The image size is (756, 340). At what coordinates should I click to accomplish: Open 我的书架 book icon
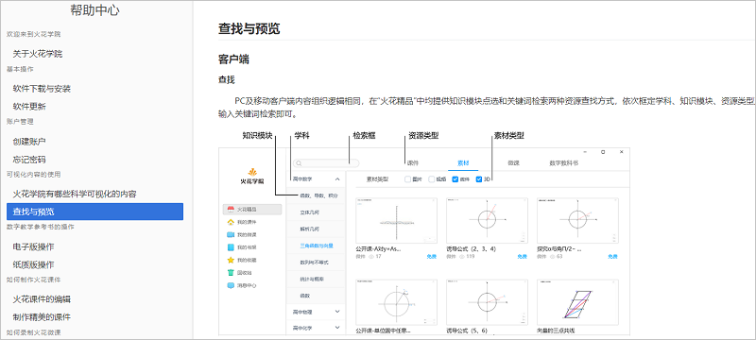(x=231, y=247)
